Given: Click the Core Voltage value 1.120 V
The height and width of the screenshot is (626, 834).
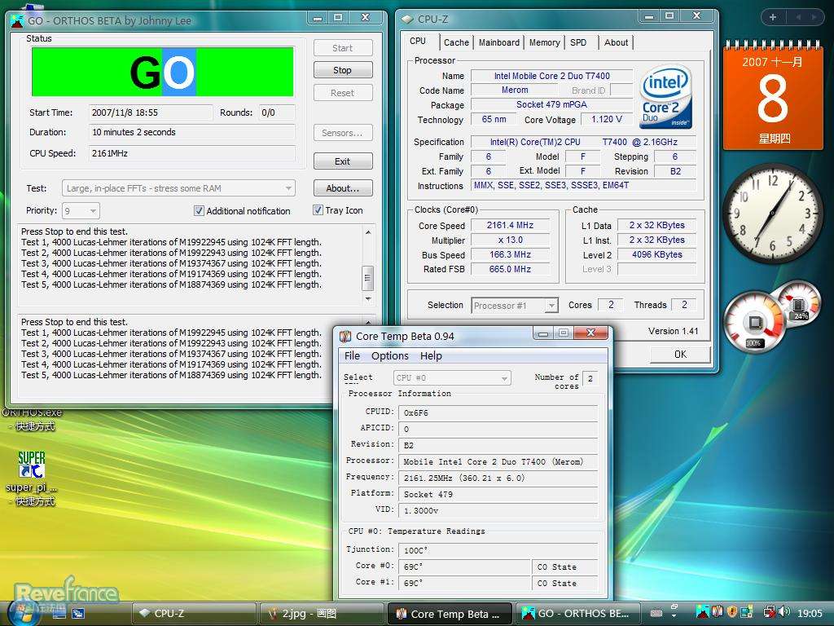Looking at the screenshot, I should pyautogui.click(x=606, y=120).
